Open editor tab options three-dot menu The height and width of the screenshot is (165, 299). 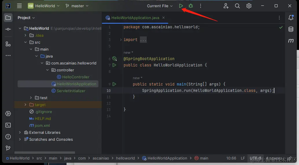tap(279, 18)
